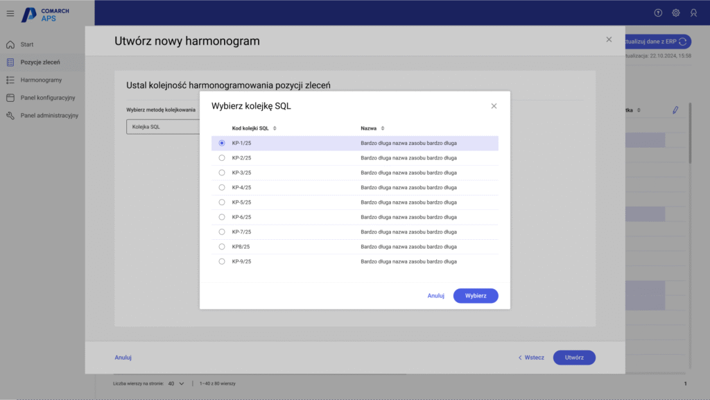Click the pencil edit icon in table header
The image size is (710, 400).
(x=675, y=110)
